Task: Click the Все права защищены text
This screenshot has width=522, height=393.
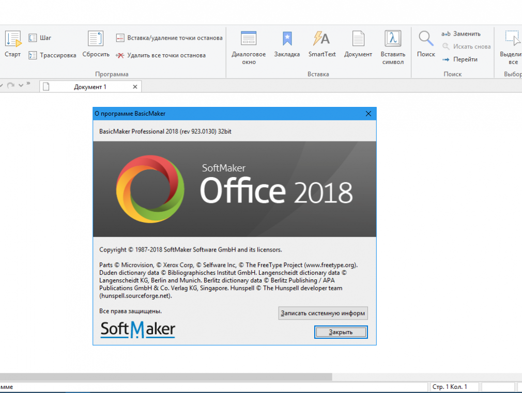Action: 130,311
